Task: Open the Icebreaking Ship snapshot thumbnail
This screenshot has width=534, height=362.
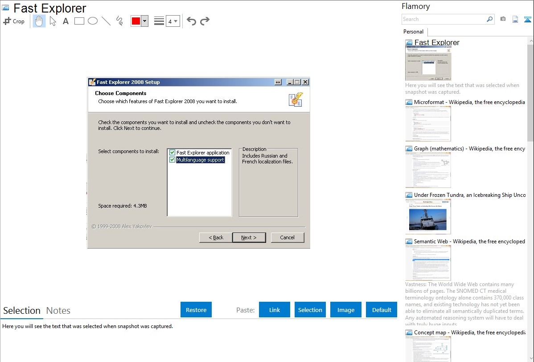Action: click(428, 216)
